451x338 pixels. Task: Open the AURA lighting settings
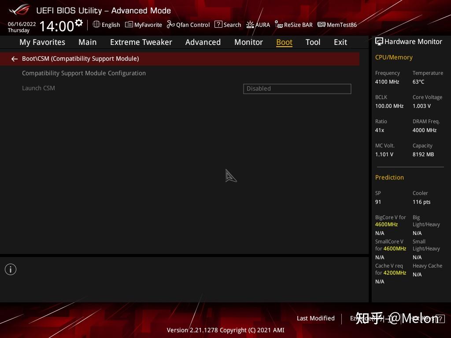click(x=258, y=25)
